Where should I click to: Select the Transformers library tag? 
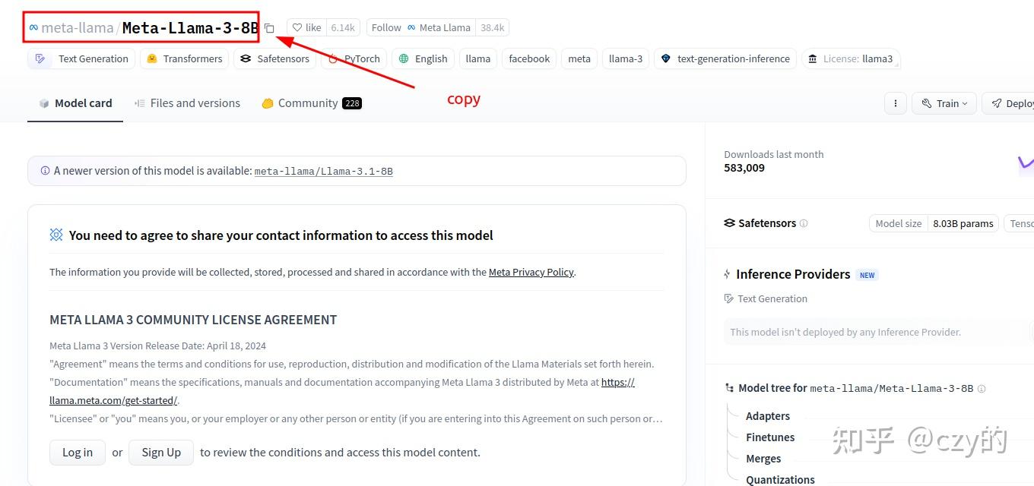184,58
